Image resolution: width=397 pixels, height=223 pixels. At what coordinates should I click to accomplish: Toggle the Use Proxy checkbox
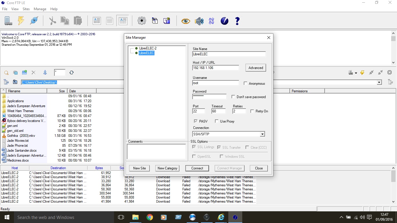coord(217,121)
